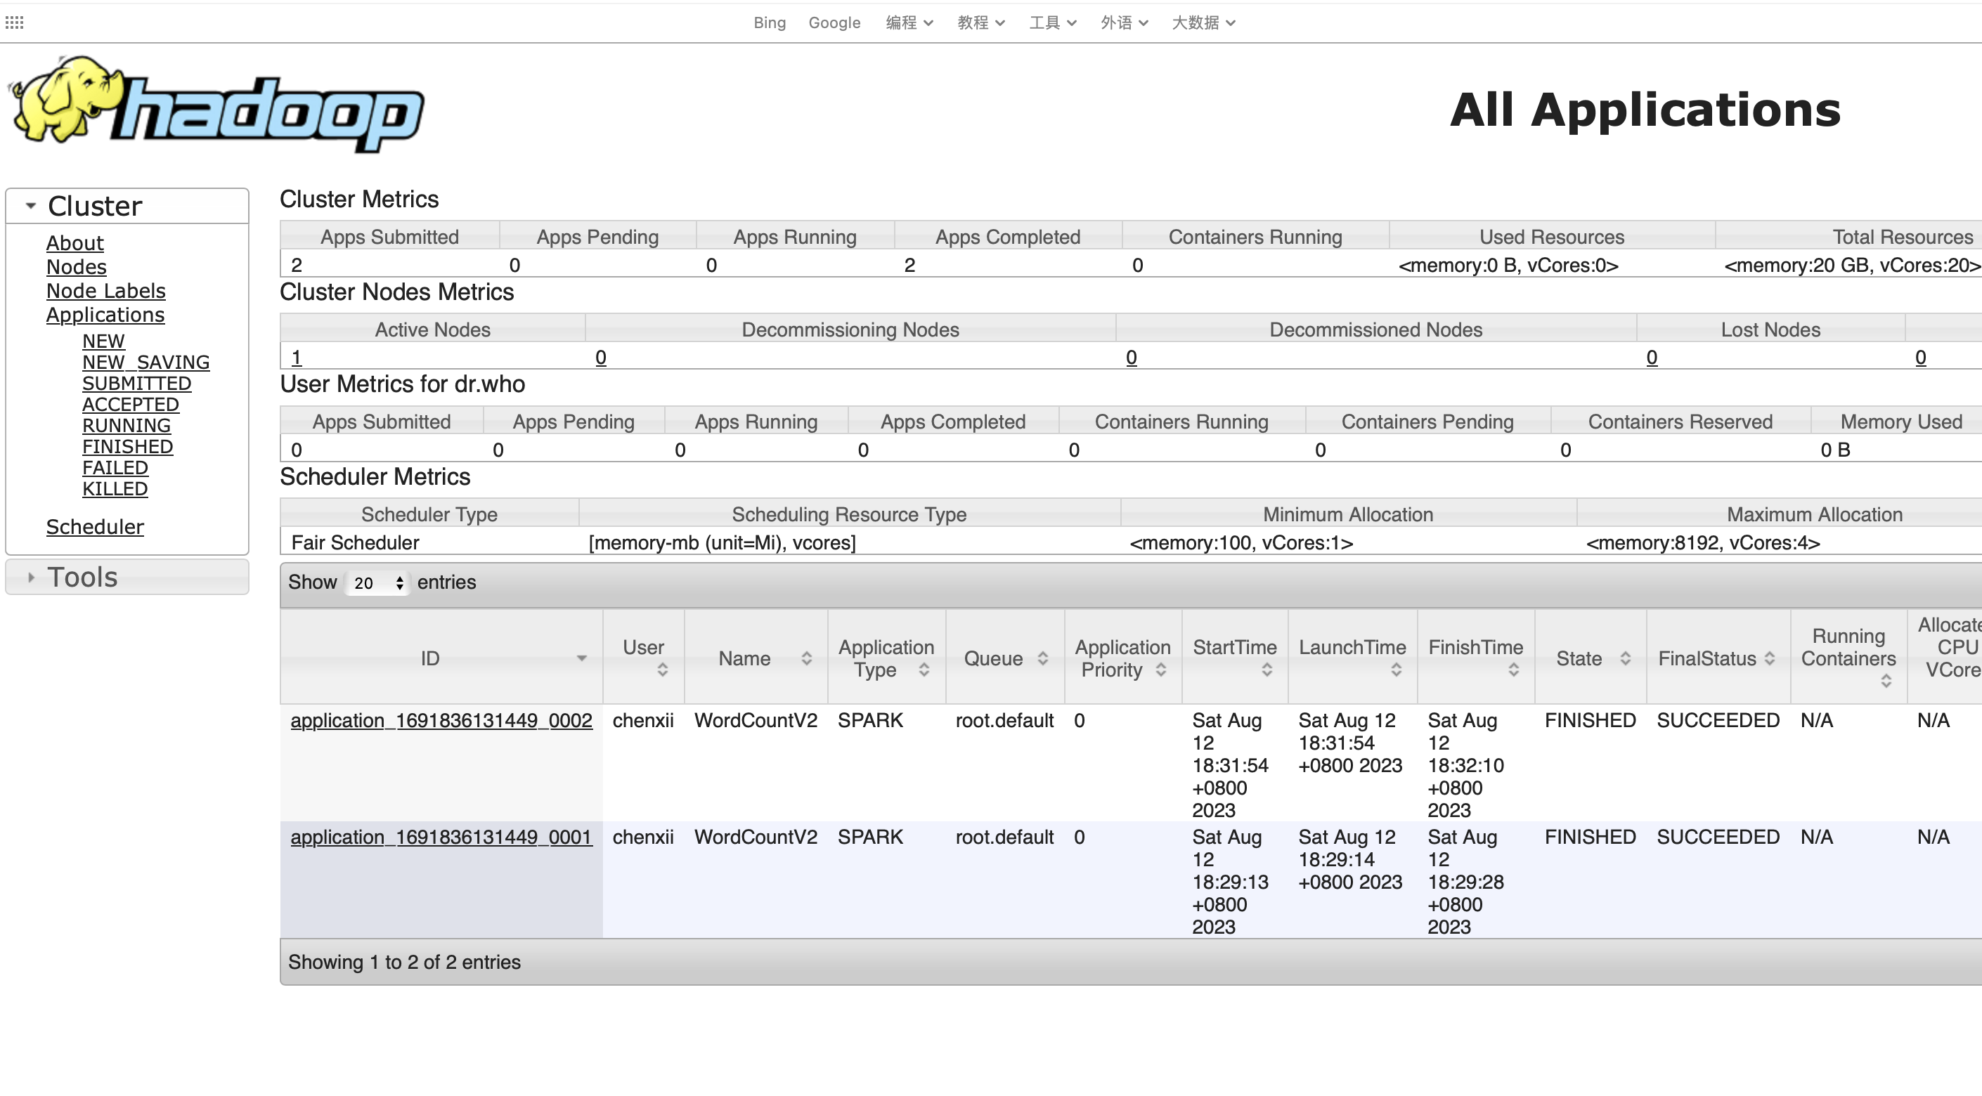Image resolution: width=1982 pixels, height=1096 pixels.
Task: Open the apps grid icon at top left
Action: [14, 22]
